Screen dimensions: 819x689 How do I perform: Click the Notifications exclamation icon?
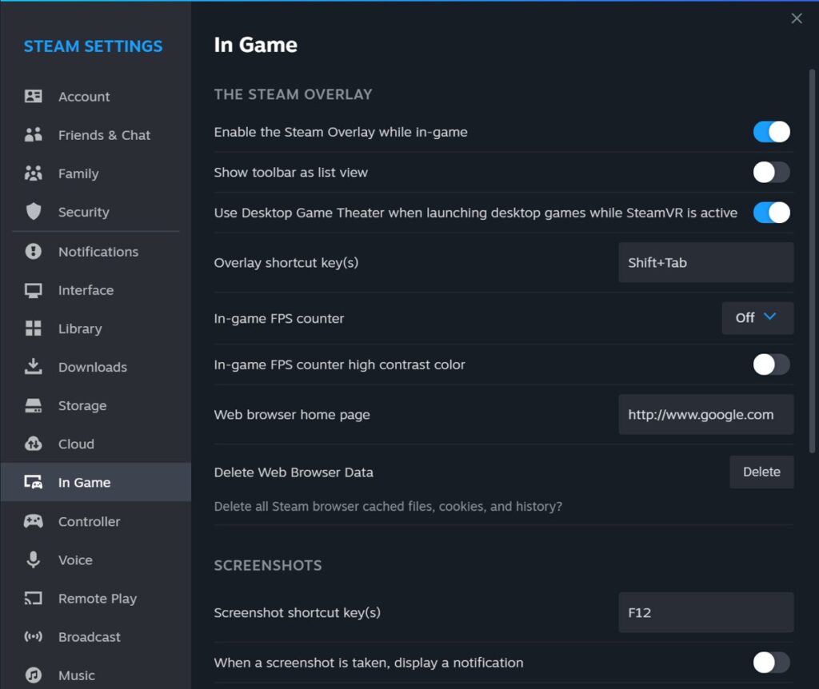pos(34,251)
